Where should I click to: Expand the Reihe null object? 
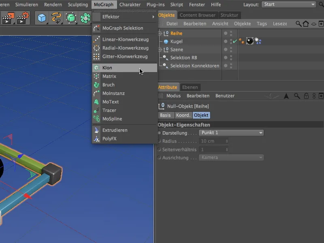pyautogui.click(x=160, y=33)
